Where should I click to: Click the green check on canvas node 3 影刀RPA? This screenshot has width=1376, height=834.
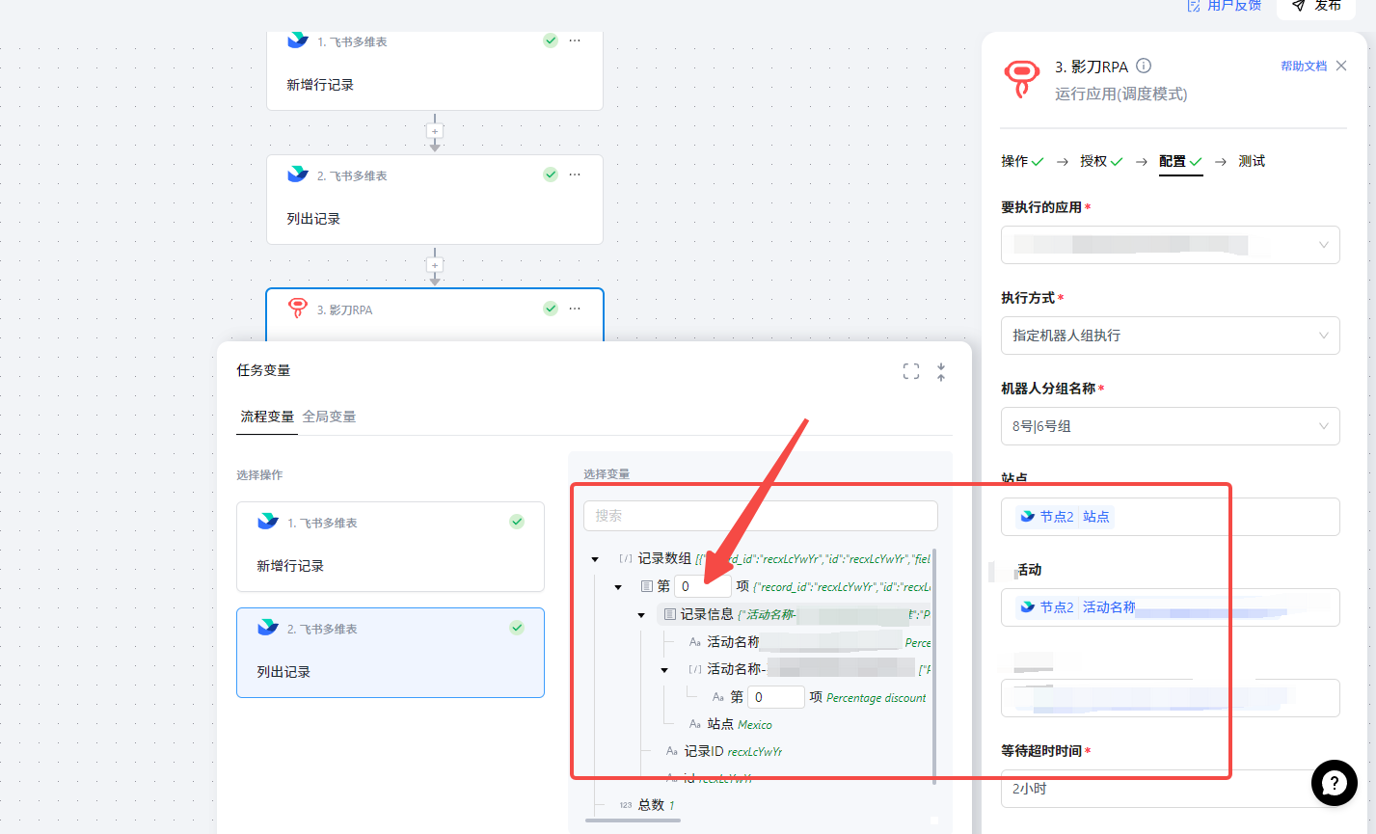click(x=551, y=309)
